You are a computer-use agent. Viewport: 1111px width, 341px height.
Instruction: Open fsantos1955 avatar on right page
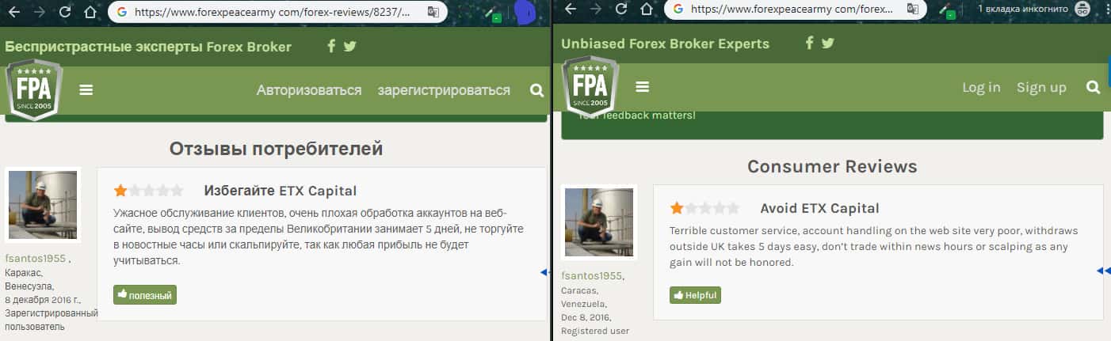(x=599, y=223)
